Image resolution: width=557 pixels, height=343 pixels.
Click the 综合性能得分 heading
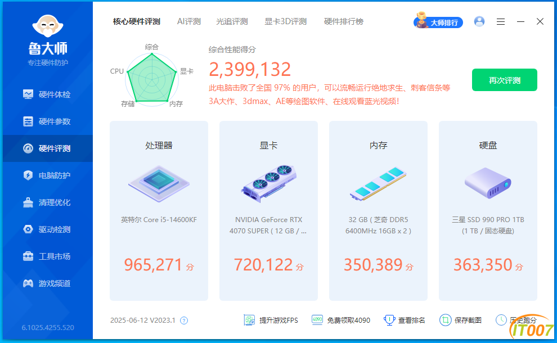tap(232, 49)
